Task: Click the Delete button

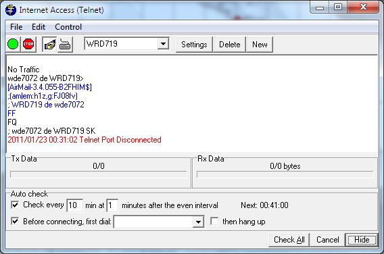Action: click(229, 45)
